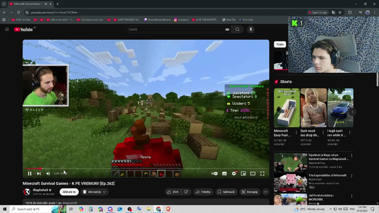Open the Windows Start menu

point(4,209)
